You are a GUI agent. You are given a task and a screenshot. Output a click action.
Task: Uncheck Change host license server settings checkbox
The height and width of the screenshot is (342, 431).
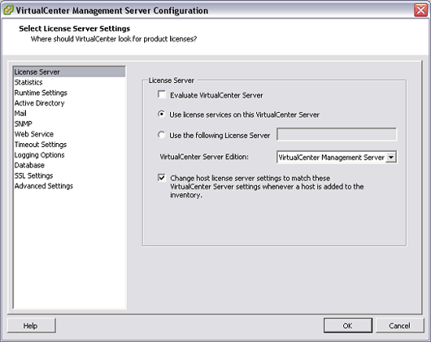click(162, 178)
